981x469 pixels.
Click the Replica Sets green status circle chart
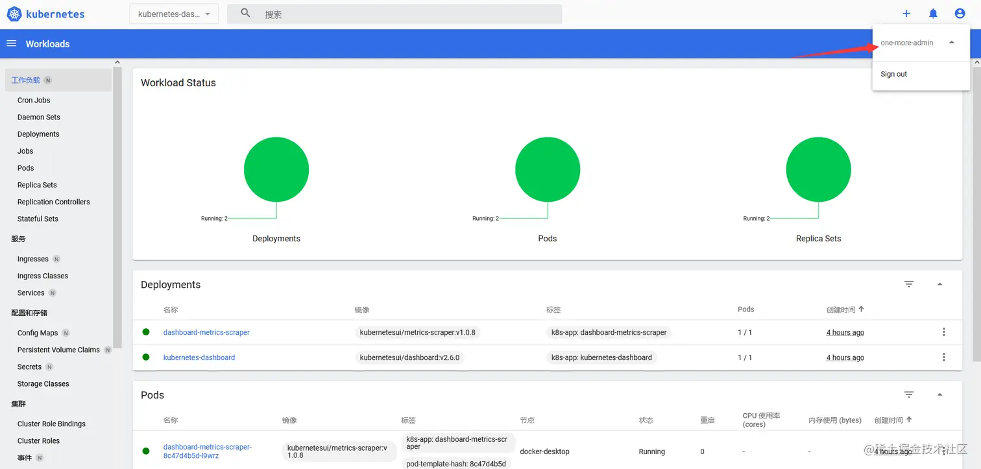(x=819, y=169)
